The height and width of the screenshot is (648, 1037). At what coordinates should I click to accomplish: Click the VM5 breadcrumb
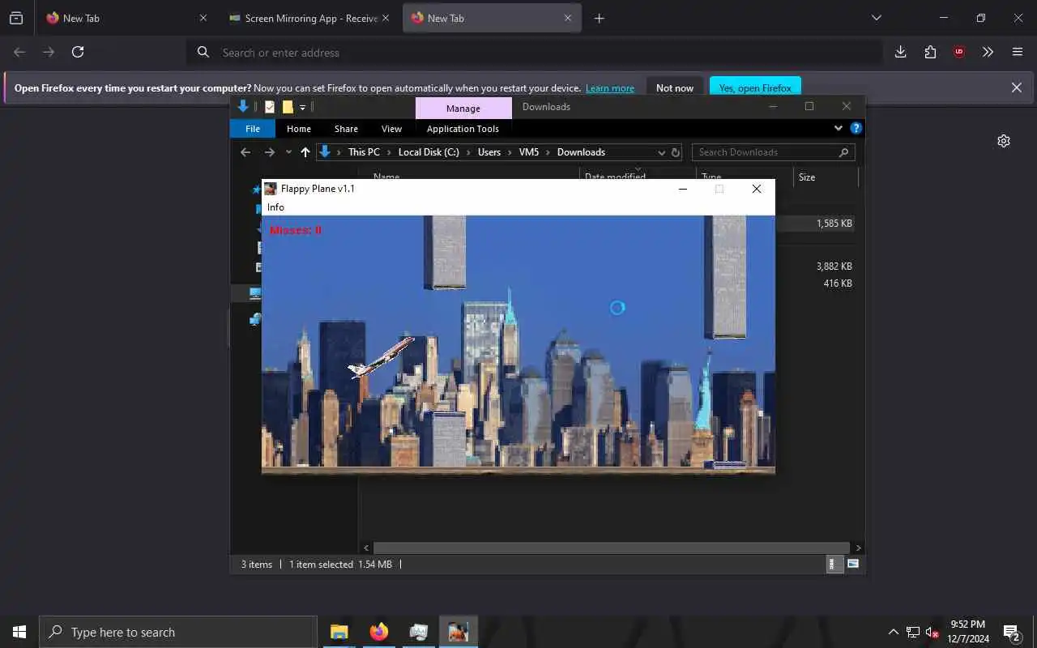pos(529,152)
